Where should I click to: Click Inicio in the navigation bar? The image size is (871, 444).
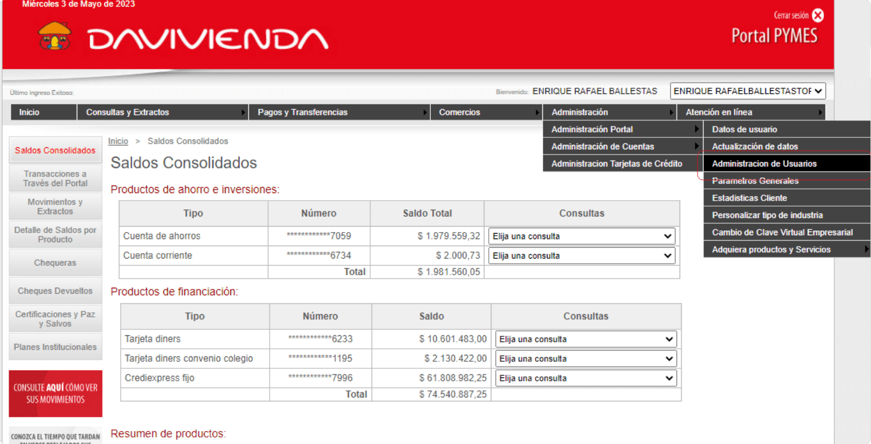tap(29, 112)
